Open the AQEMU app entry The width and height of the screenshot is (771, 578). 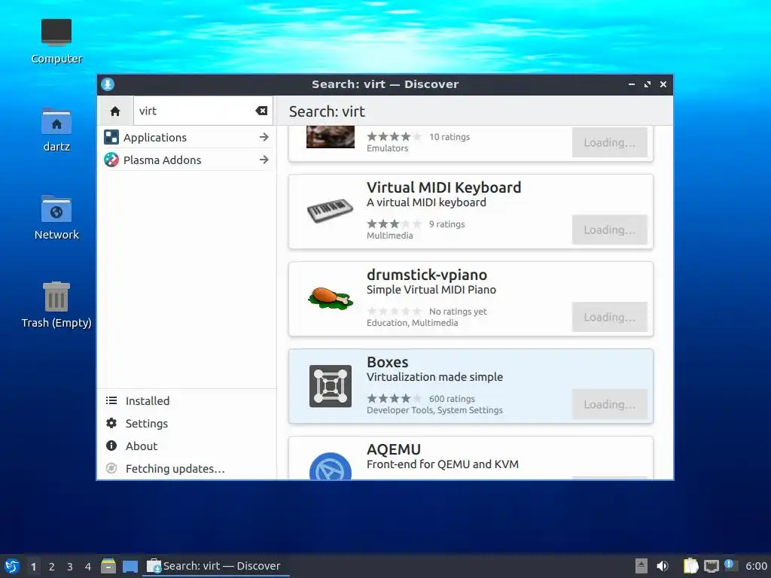click(471, 458)
